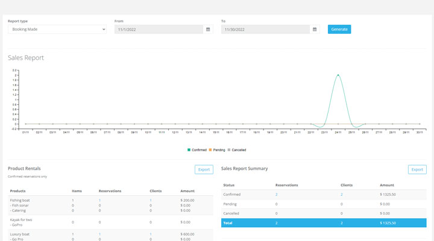Click the Items column header

coord(77,191)
